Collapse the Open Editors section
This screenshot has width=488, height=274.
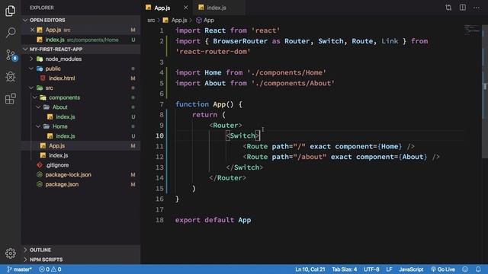[81, 20]
